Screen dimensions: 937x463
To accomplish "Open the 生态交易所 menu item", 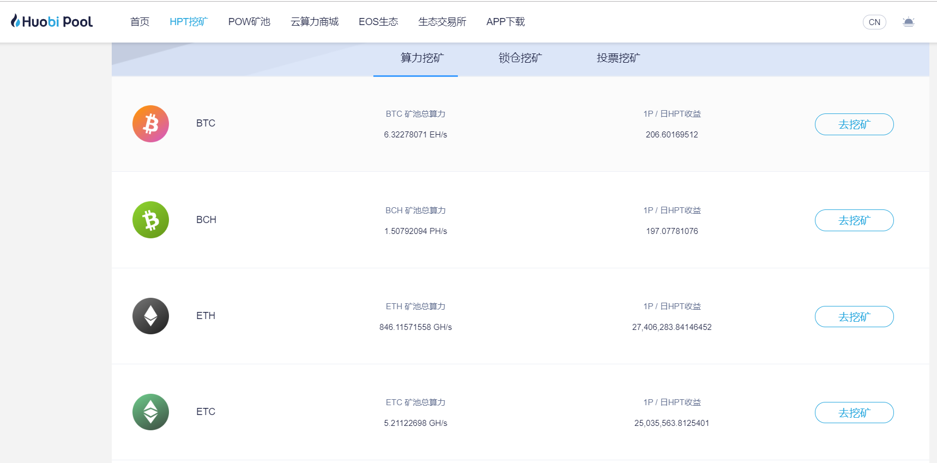I will click(442, 22).
